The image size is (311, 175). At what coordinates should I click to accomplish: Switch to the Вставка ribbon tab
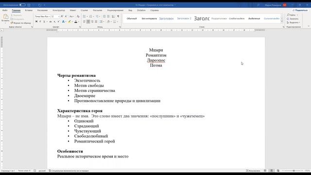pyautogui.click(x=29, y=10)
